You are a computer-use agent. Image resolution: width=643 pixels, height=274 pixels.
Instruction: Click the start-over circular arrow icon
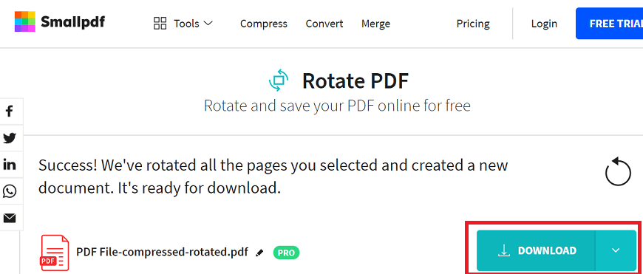click(x=618, y=171)
